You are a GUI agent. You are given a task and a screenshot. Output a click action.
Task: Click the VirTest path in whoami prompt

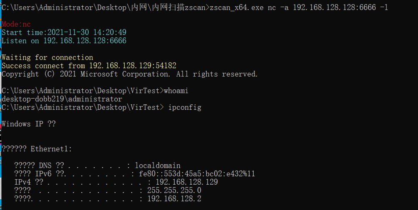pyautogui.click(x=145, y=91)
